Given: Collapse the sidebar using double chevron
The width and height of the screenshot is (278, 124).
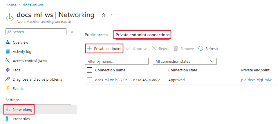Looking at the screenshot, I should [x=72, y=32].
